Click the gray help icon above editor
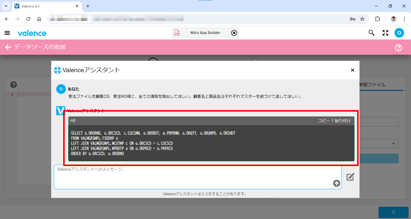This screenshot has width=411, height=219. point(13,85)
